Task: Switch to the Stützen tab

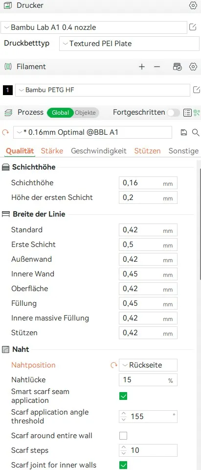Action: point(148,151)
